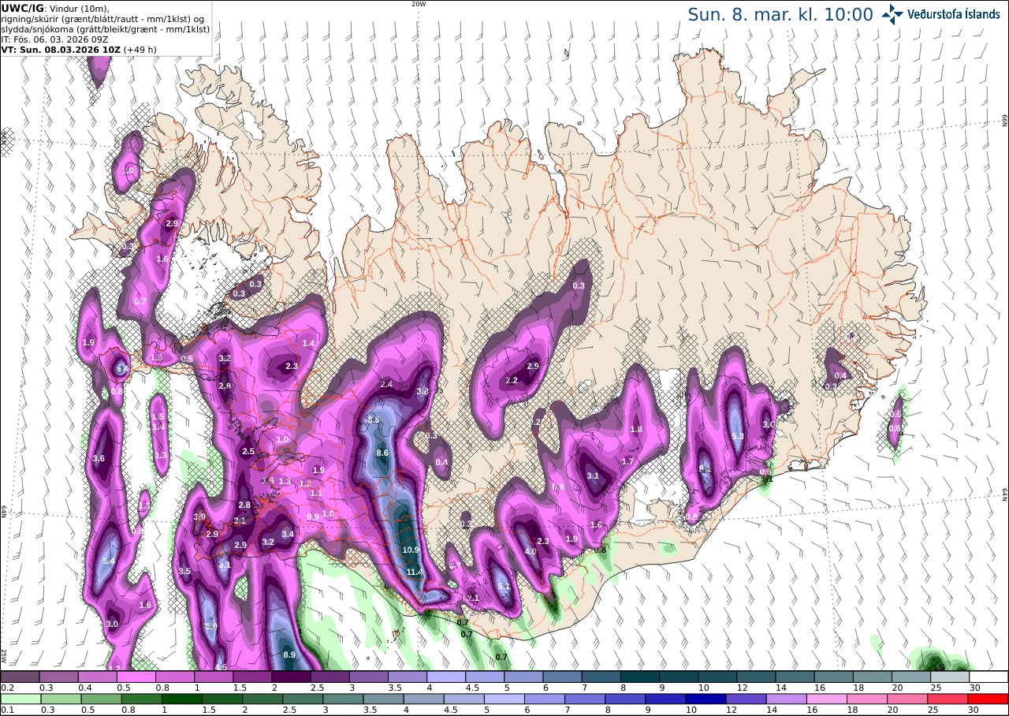Click the 3.8 precipitation value on the map

(x=423, y=391)
